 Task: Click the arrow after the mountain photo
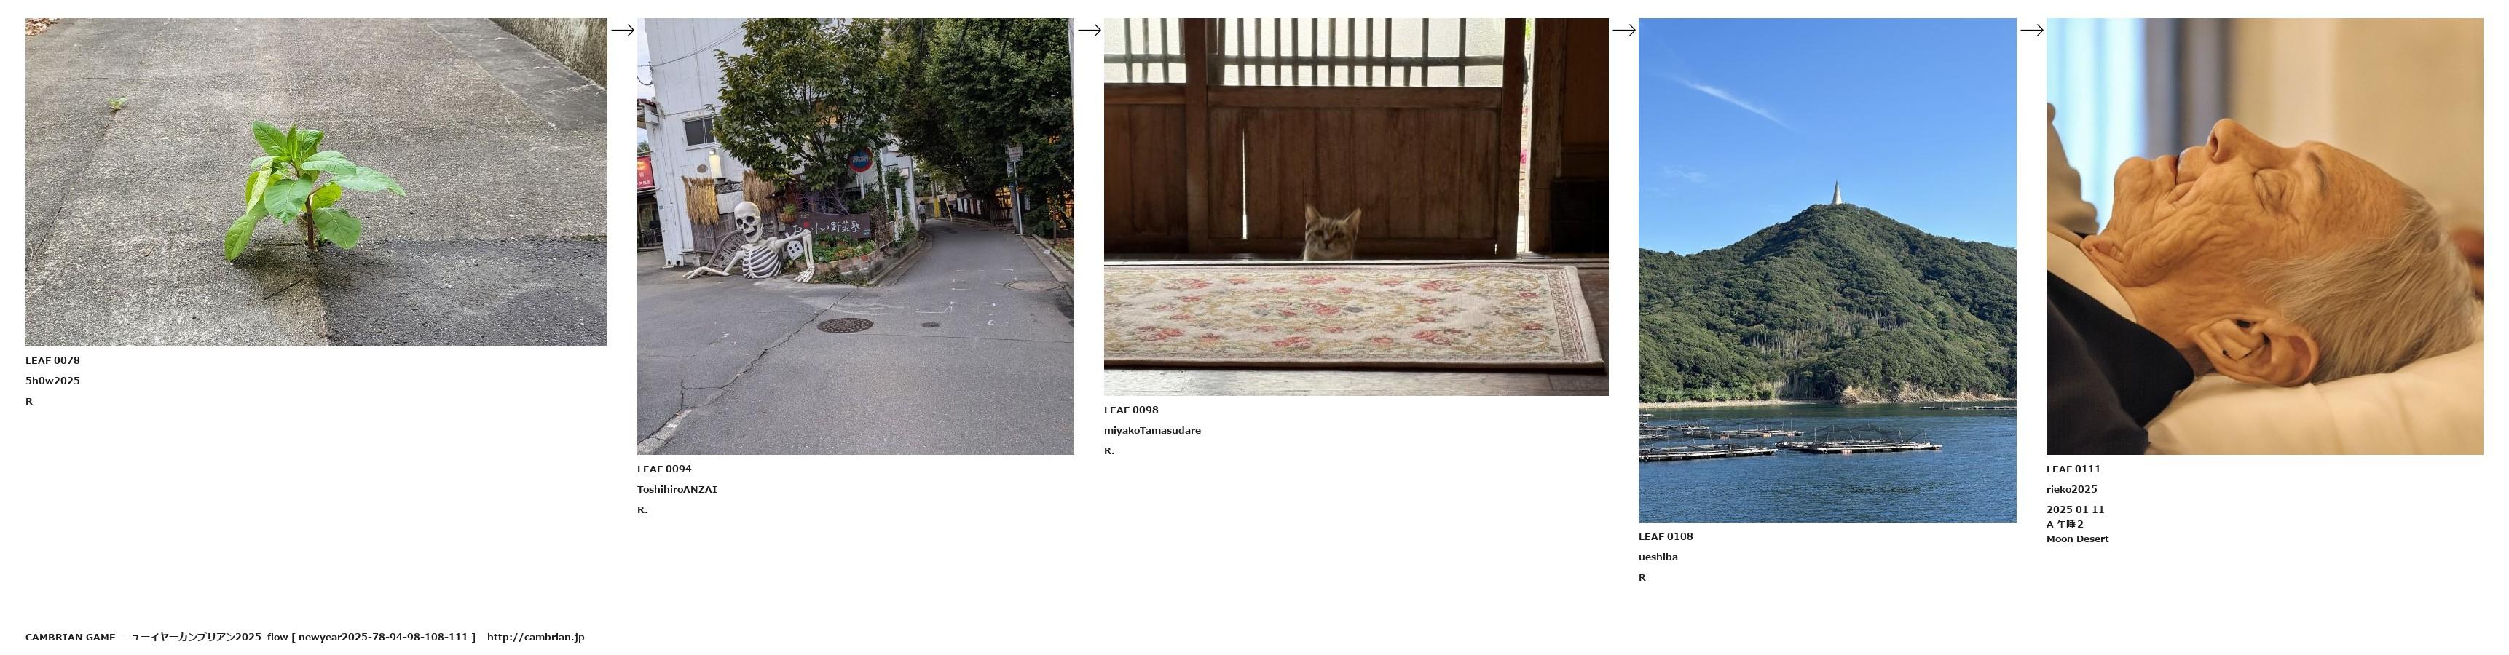click(x=2032, y=30)
